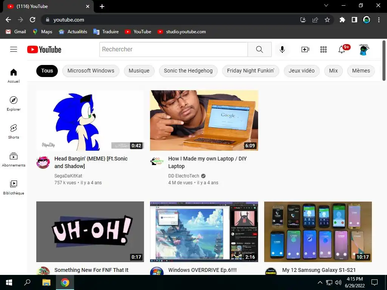Go to Accueil in the sidebar

14,76
